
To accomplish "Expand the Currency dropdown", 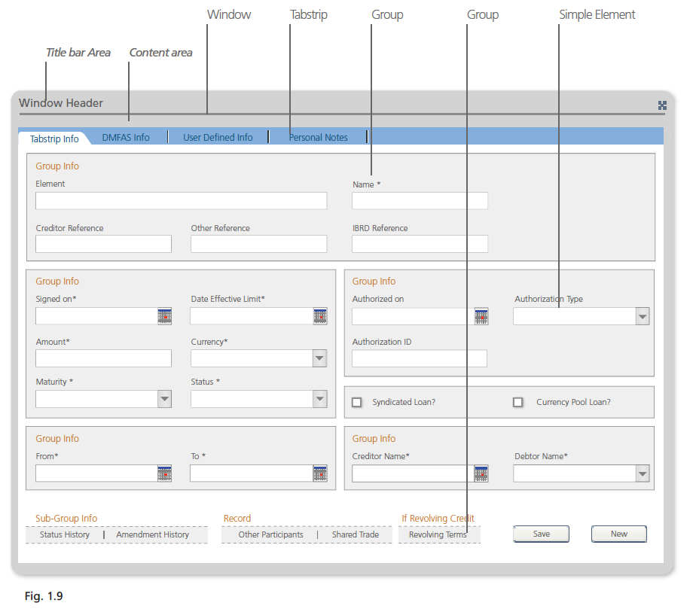I will tap(320, 358).
